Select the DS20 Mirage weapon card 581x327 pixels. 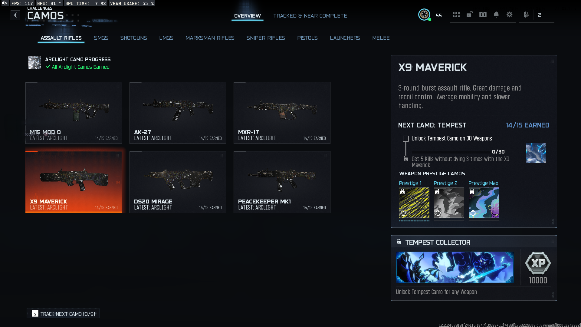tap(178, 182)
